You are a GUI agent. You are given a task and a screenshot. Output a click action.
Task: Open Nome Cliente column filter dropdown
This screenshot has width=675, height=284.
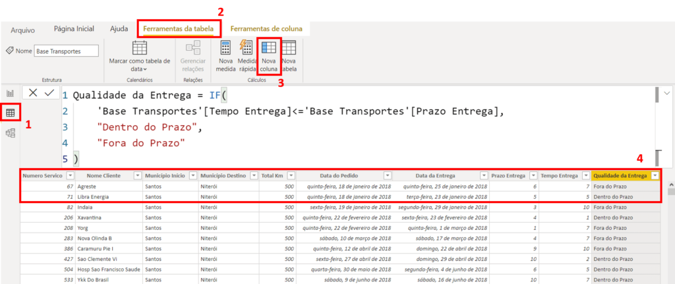click(138, 175)
